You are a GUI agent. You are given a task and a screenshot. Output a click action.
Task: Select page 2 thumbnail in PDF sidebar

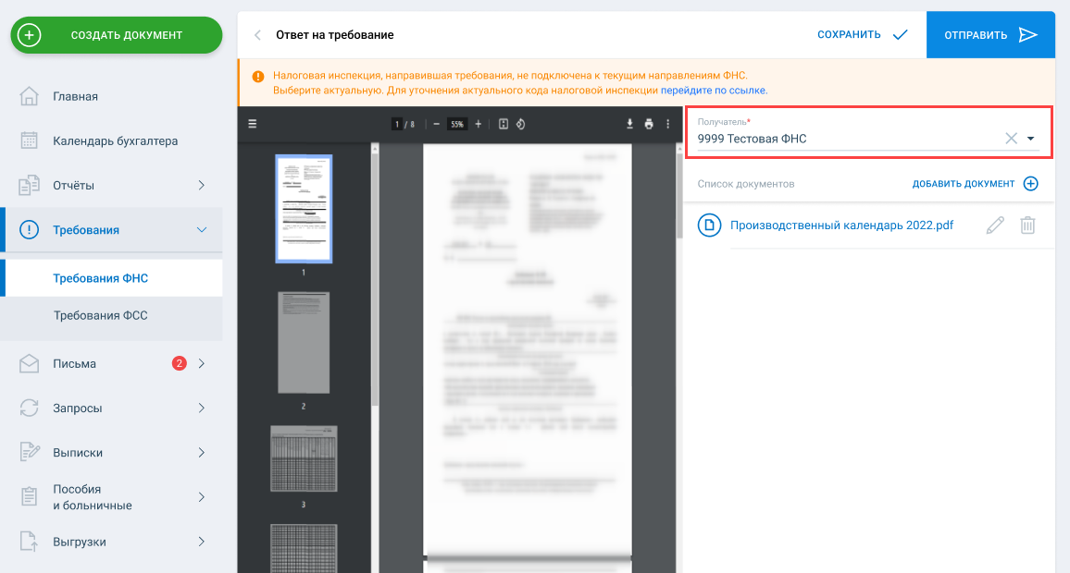point(304,343)
